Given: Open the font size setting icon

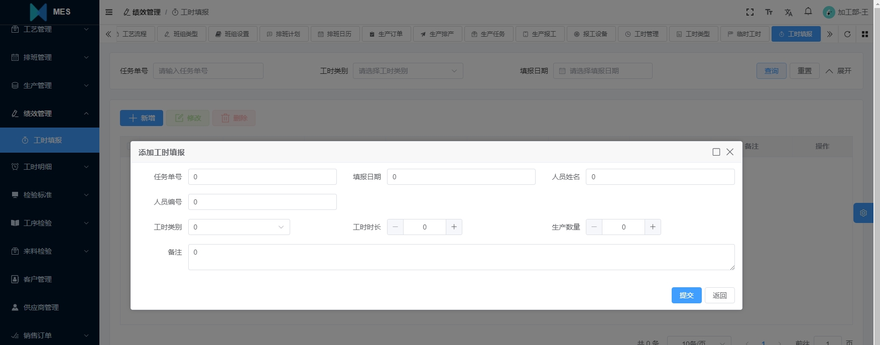Looking at the screenshot, I should point(769,12).
